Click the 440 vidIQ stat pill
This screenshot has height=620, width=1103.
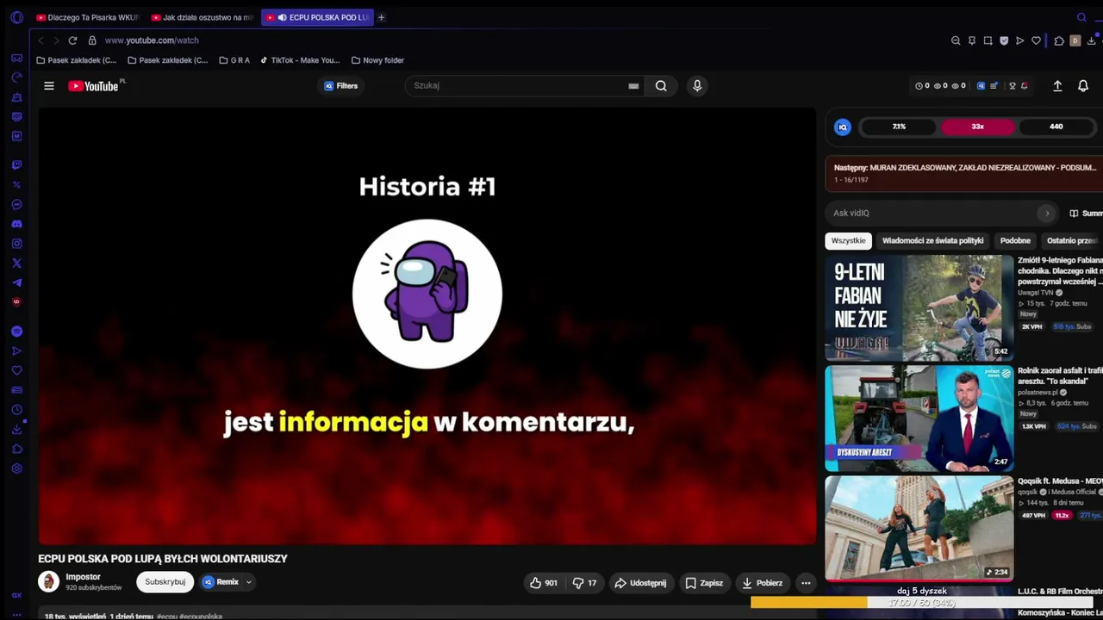[1056, 127]
